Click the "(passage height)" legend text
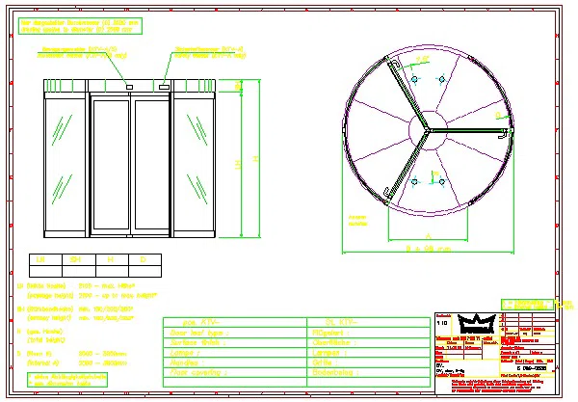The image size is (578, 402). 50,295
